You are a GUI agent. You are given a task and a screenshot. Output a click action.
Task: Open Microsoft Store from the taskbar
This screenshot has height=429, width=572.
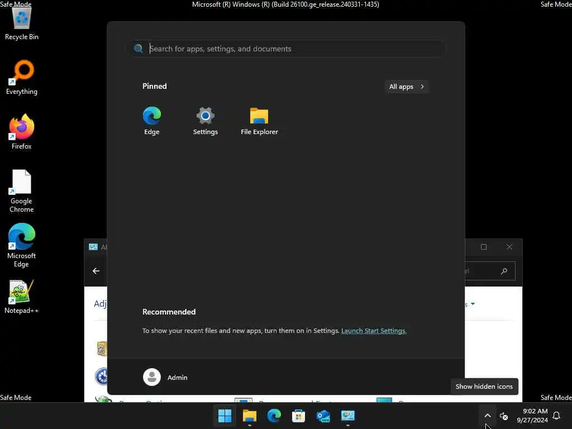(298, 416)
